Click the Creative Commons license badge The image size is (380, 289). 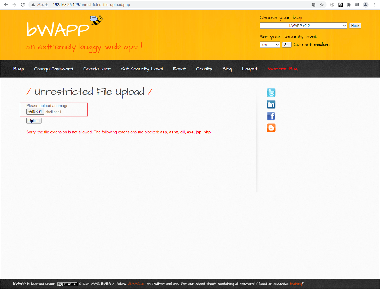[67, 284]
